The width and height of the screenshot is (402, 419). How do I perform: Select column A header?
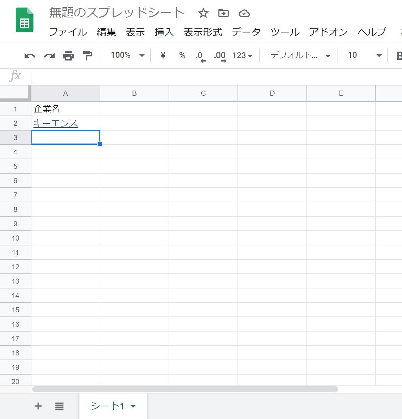pos(66,93)
